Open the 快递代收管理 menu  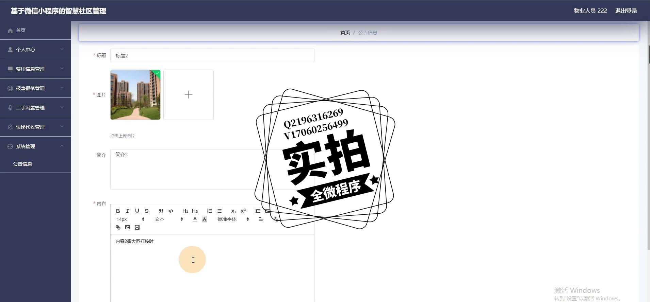tap(35, 127)
